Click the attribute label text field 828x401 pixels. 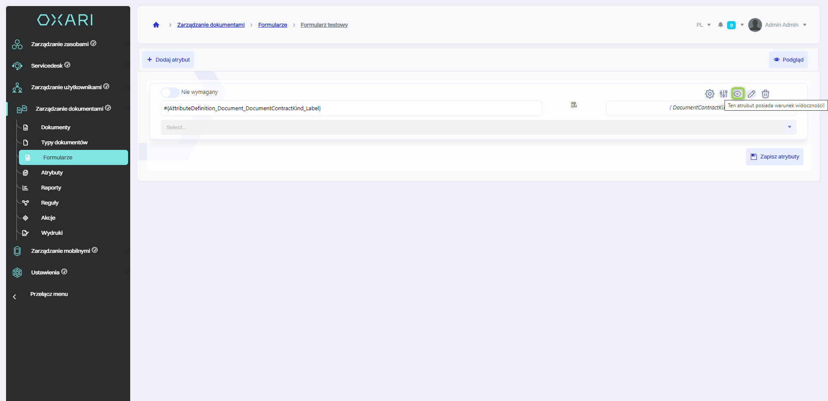(x=351, y=108)
